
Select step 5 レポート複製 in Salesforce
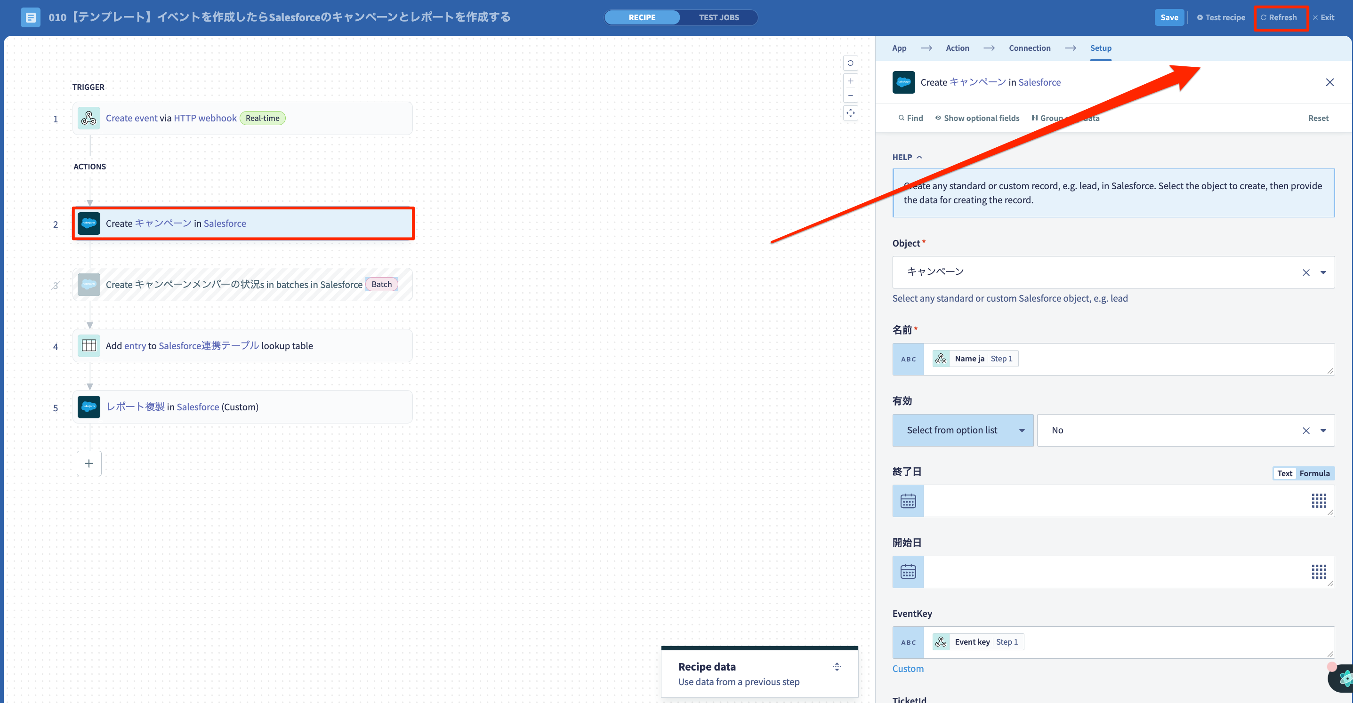[242, 407]
